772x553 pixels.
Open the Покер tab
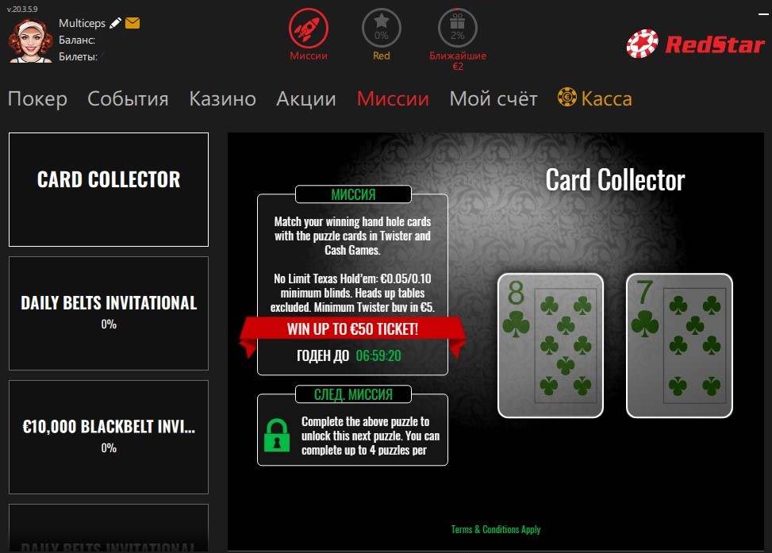37,98
